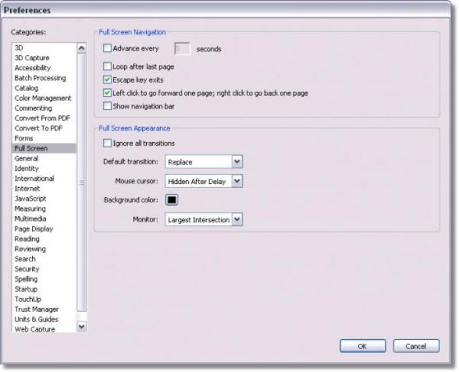This screenshot has width=459, height=372.
Task: Pick the black Background color swatch
Action: click(172, 200)
